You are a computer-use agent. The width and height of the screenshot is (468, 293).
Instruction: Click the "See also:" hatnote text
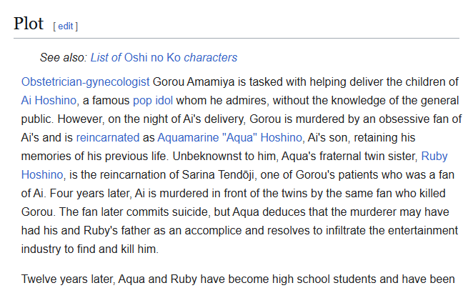click(x=63, y=57)
